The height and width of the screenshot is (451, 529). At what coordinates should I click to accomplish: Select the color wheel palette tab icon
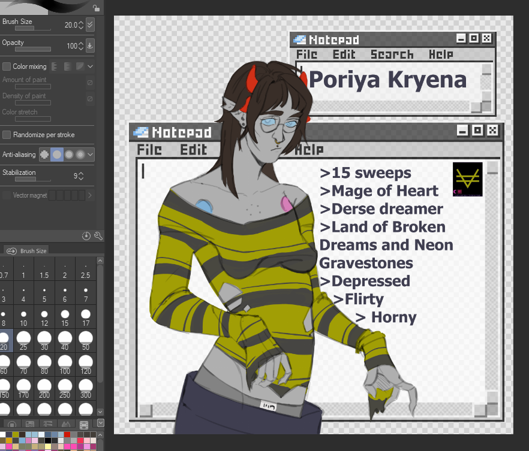coord(12,425)
